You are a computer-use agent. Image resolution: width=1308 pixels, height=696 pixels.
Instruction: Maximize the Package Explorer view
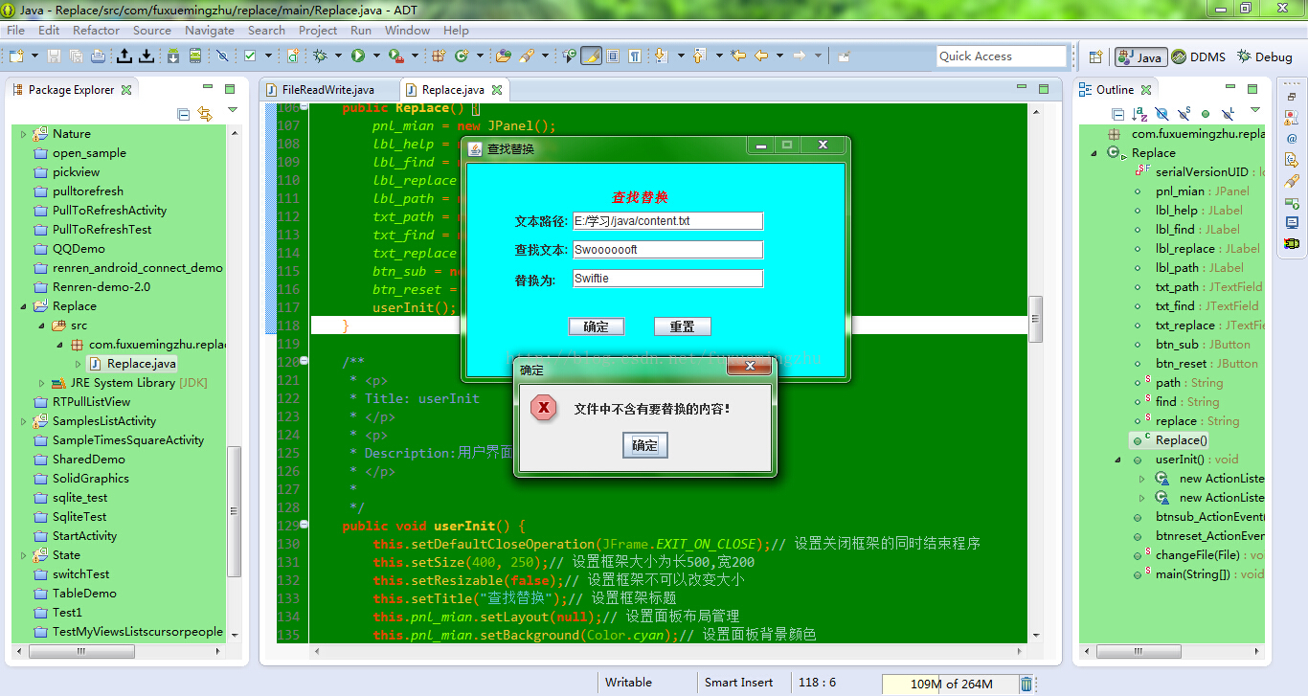(x=230, y=89)
